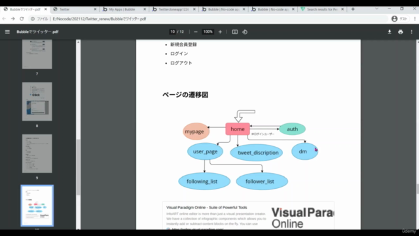Image resolution: width=419 pixels, height=236 pixels.
Task: Click the tweet_discription node
Action: coord(256,153)
